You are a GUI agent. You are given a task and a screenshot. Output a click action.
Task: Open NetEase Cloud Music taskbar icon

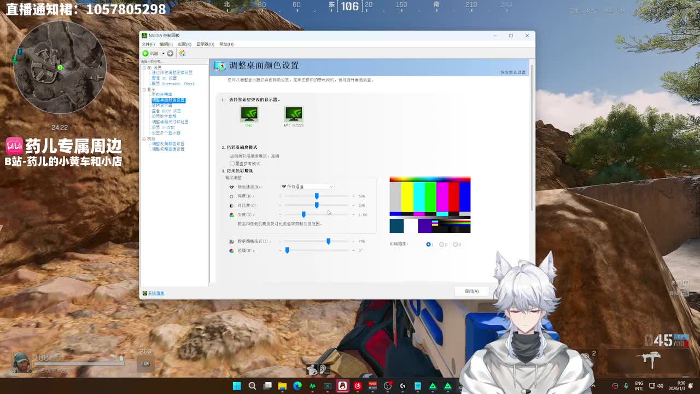pyautogui.click(x=358, y=386)
